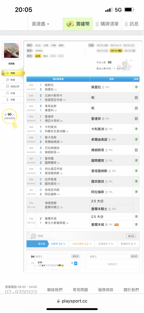Click the orange 主推 badge beside 墨爾本城
The height and width of the screenshot is (313, 144).
pyautogui.click(x=116, y=225)
